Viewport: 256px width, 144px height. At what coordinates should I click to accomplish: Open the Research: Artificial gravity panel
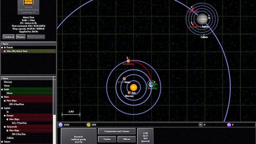[x=78, y=136]
